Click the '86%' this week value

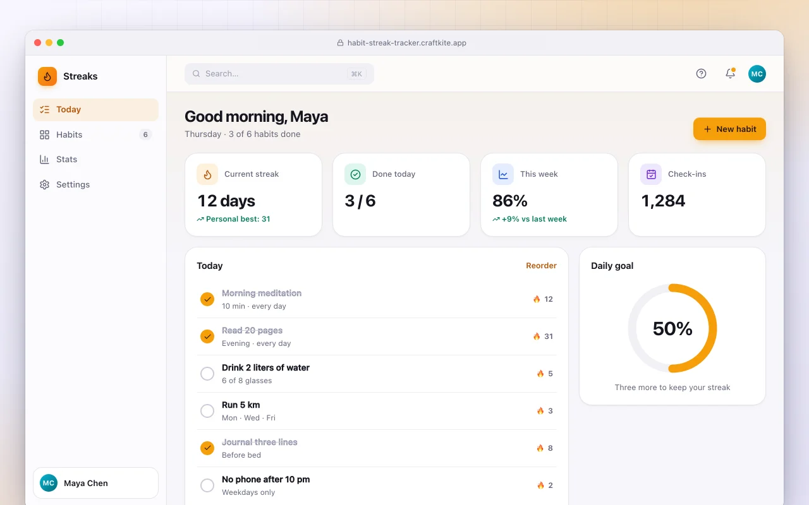[x=510, y=201]
